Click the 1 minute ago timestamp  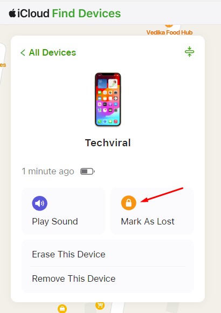[48, 171]
